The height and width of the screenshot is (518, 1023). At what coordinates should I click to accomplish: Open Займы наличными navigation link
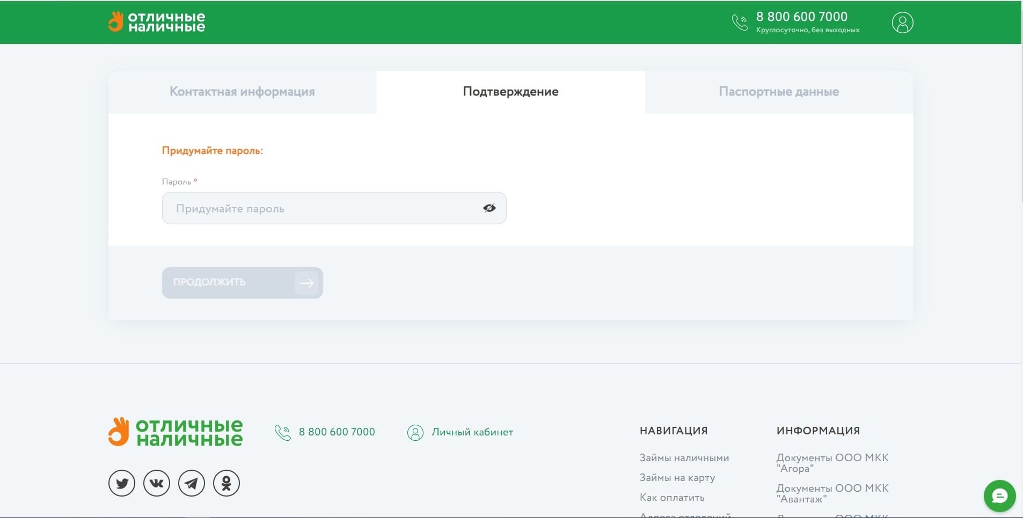pyautogui.click(x=684, y=458)
